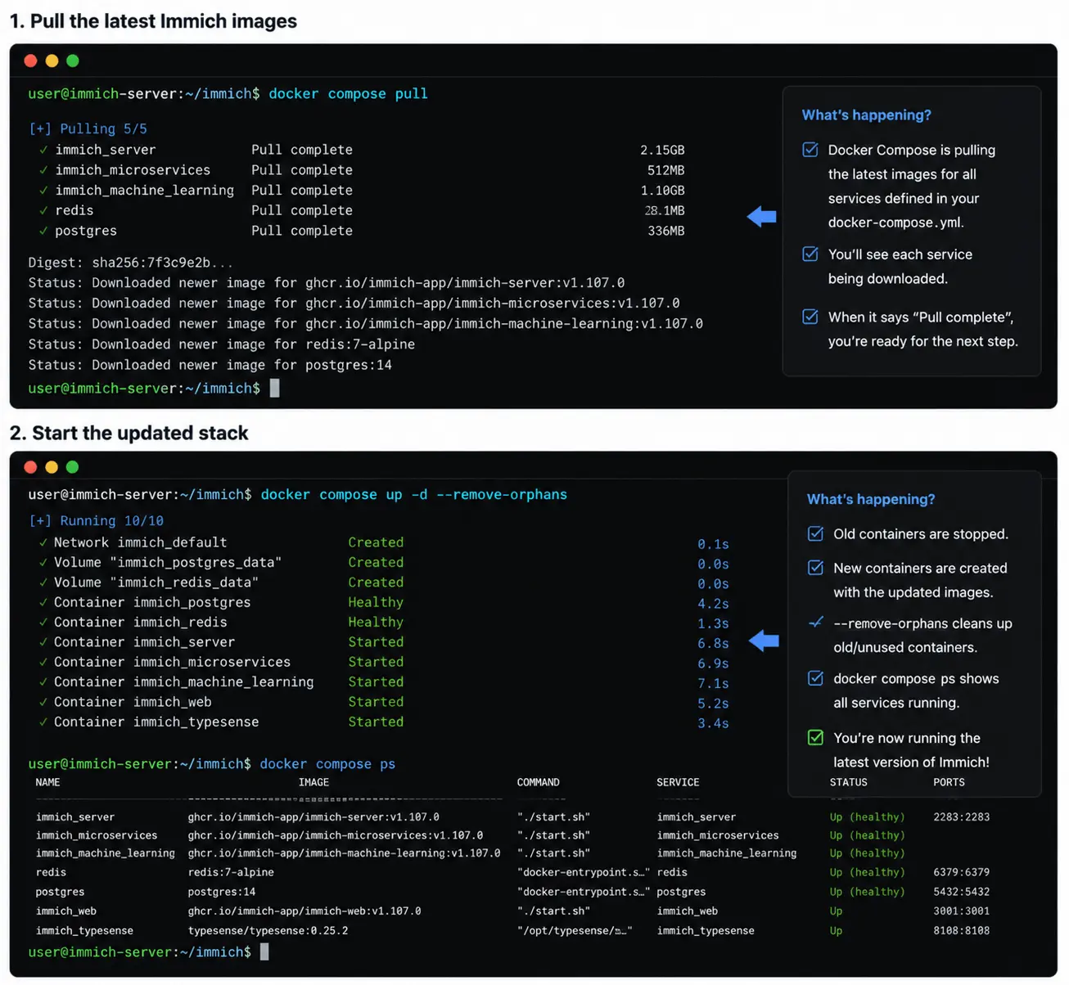
Task: Click the yellow dot of the compose up terminal
Action: (52, 467)
